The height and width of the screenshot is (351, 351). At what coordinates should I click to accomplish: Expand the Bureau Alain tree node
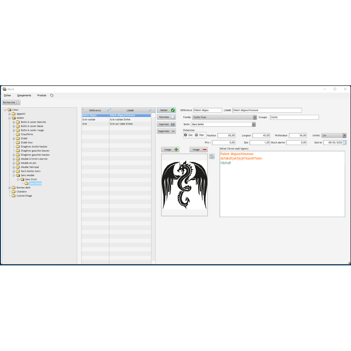tap(9, 187)
